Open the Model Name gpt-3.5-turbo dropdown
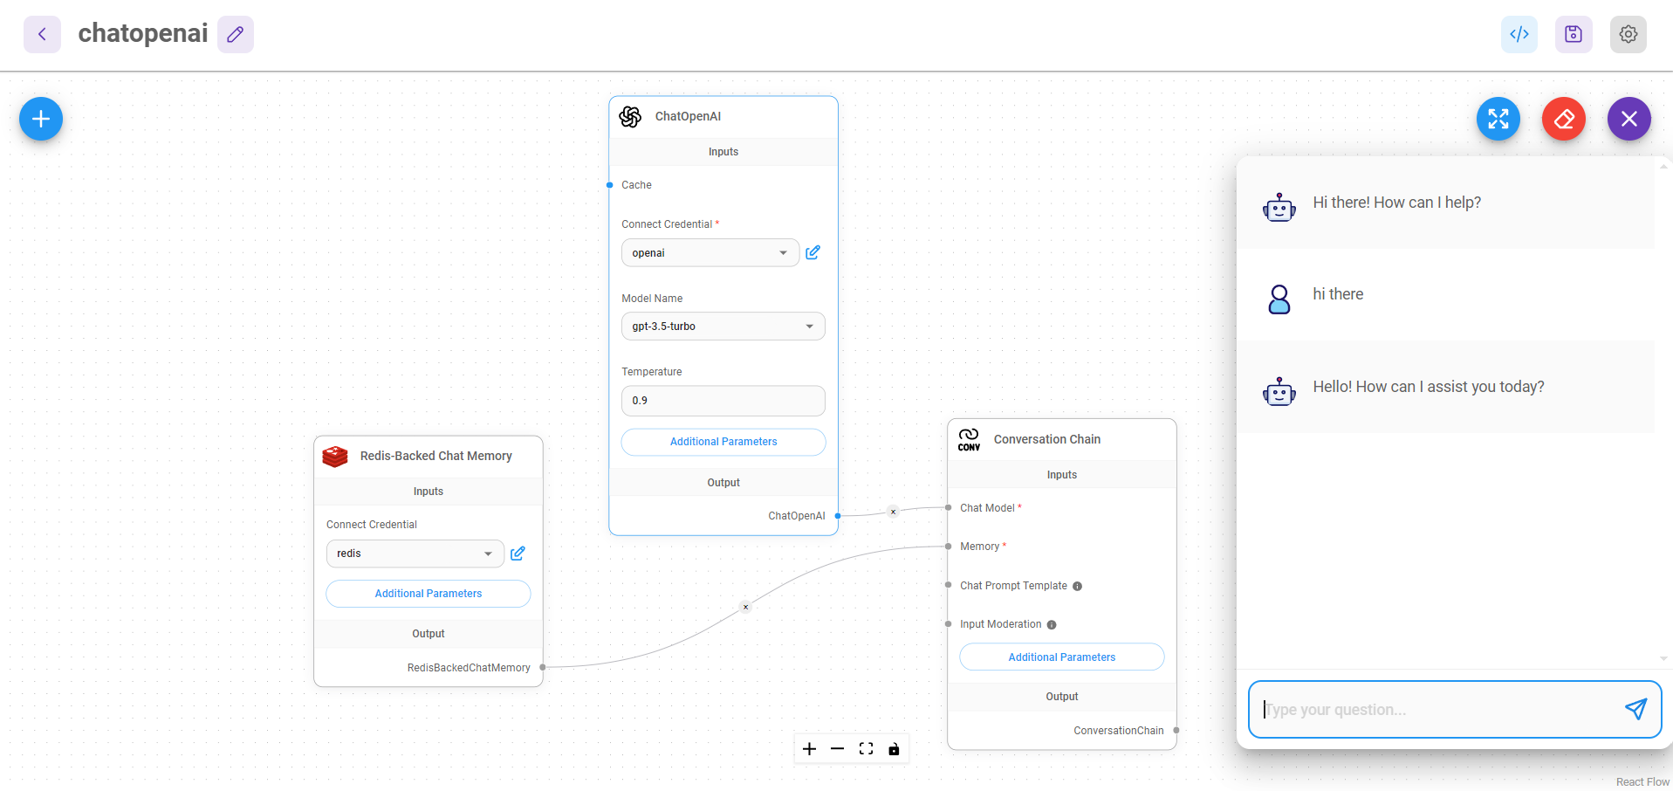 (x=723, y=327)
